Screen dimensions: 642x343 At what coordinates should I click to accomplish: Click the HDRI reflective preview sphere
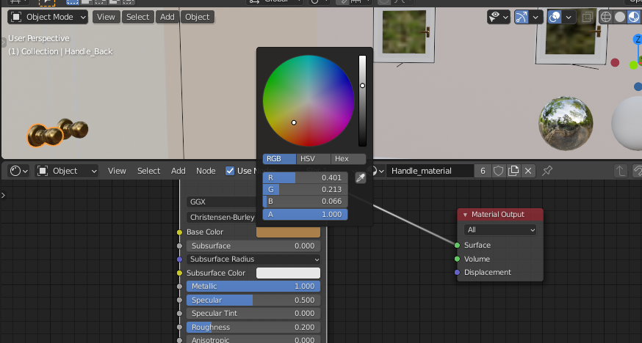pos(566,124)
